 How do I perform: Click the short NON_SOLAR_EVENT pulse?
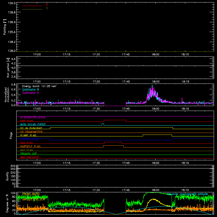(x=103, y=124)
